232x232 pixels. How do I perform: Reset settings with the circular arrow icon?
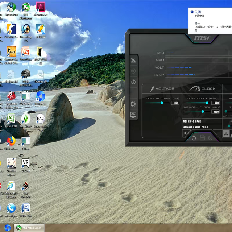coord(194,138)
